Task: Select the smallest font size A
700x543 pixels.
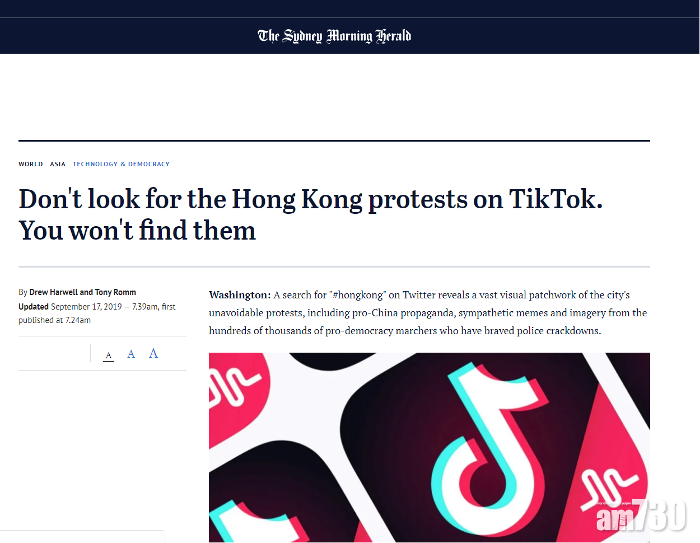Action: (109, 355)
